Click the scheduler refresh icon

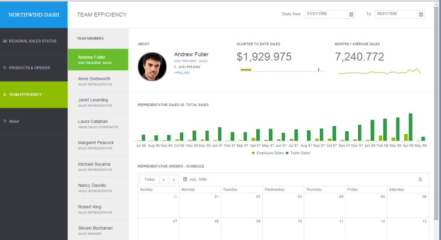(x=420, y=179)
